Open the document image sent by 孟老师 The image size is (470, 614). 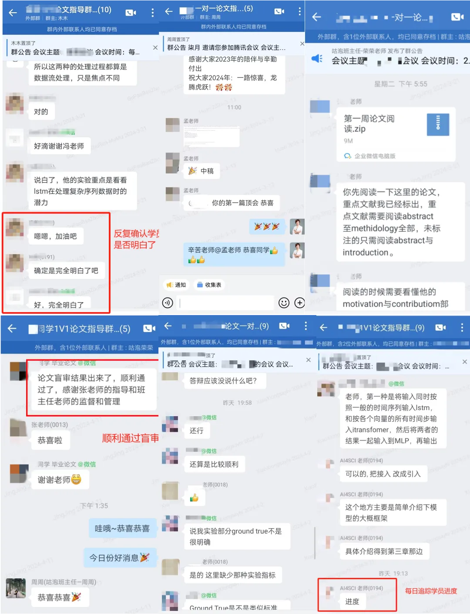tap(211, 136)
